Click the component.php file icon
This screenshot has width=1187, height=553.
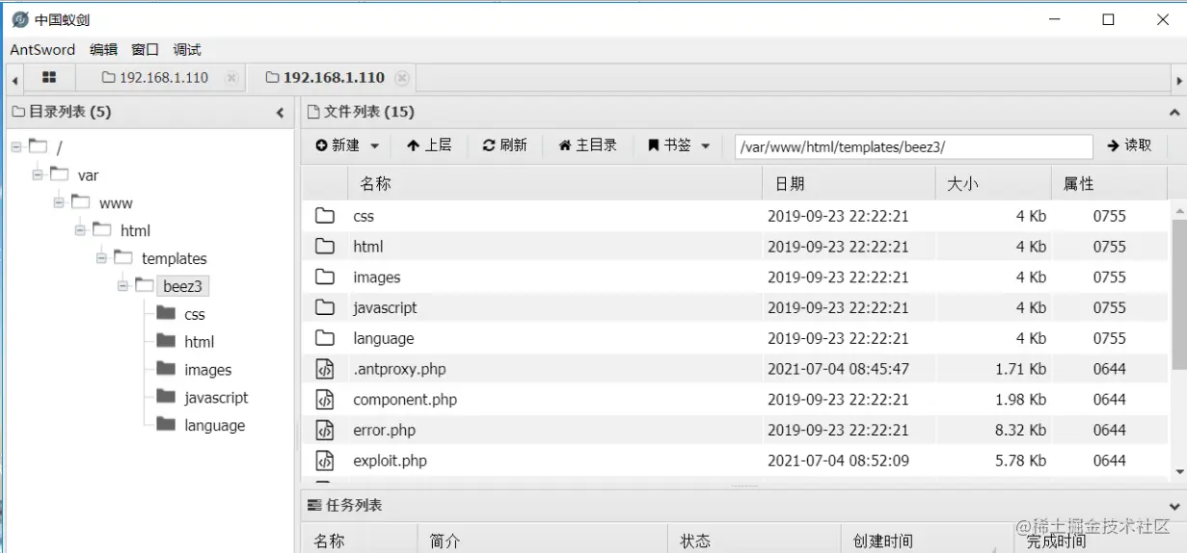coord(325,400)
